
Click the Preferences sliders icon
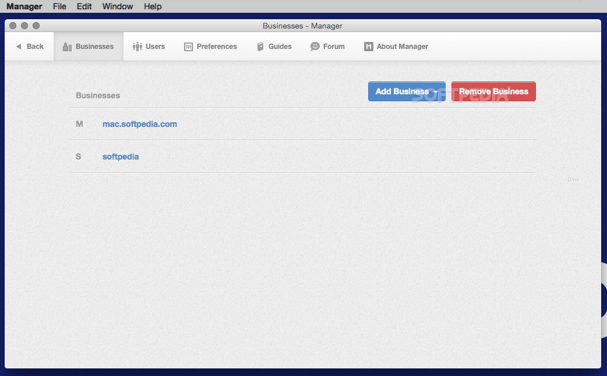click(x=188, y=47)
